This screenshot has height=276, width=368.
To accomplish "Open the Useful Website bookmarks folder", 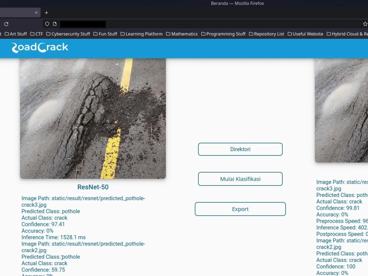I will tap(305, 34).
